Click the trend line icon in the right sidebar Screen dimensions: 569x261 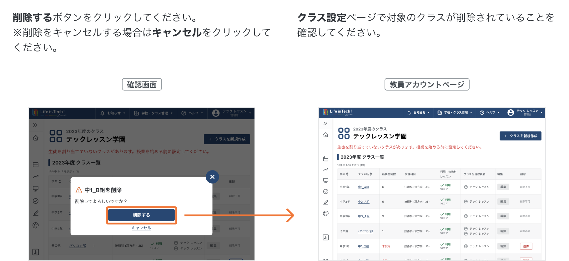[326, 170]
